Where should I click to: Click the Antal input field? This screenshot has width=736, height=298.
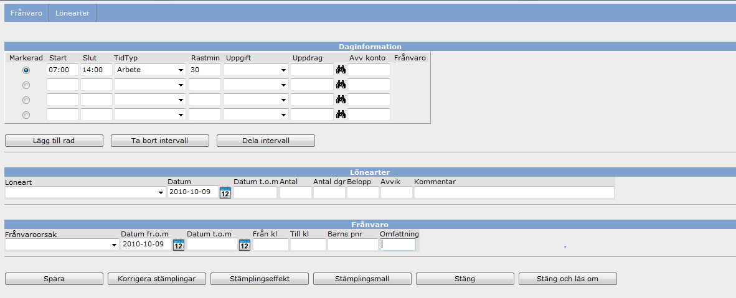pyautogui.click(x=296, y=192)
